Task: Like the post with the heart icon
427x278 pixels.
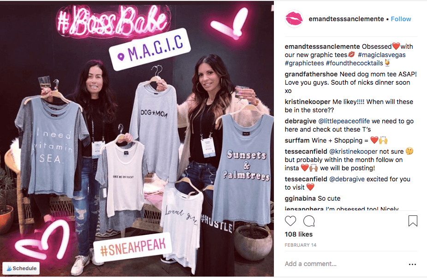Action: coord(291,221)
